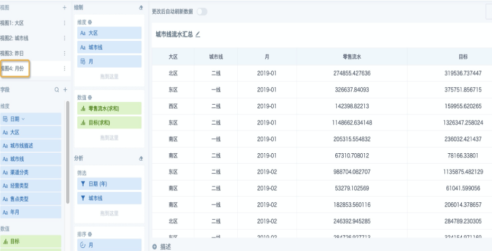Click the eraser icon beside 绘制
This screenshot has width=492, height=251.
pyautogui.click(x=140, y=8)
